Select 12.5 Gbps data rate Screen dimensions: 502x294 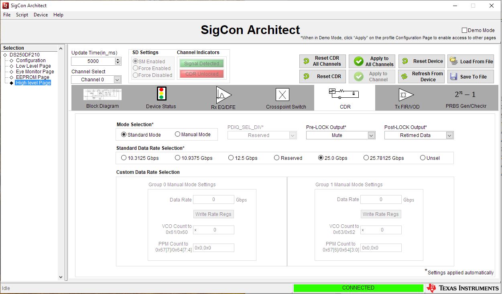(231, 158)
